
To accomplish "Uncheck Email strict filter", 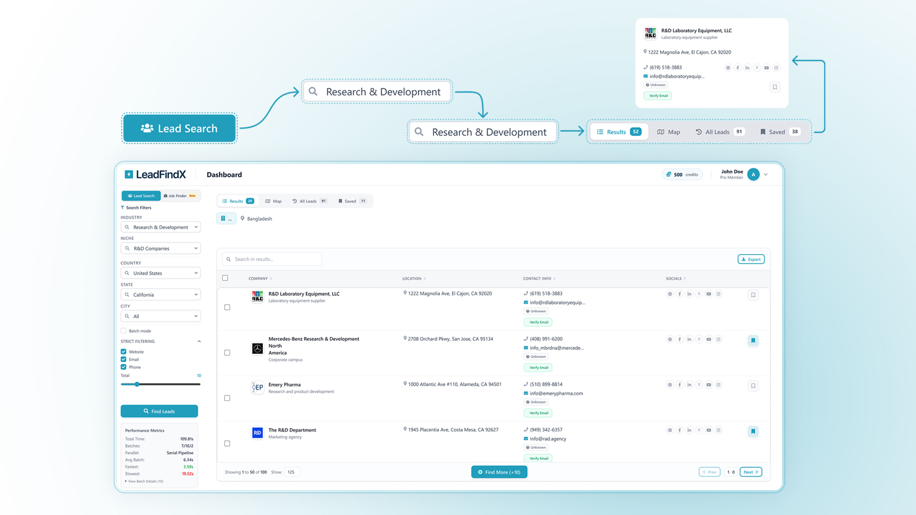I will point(124,359).
